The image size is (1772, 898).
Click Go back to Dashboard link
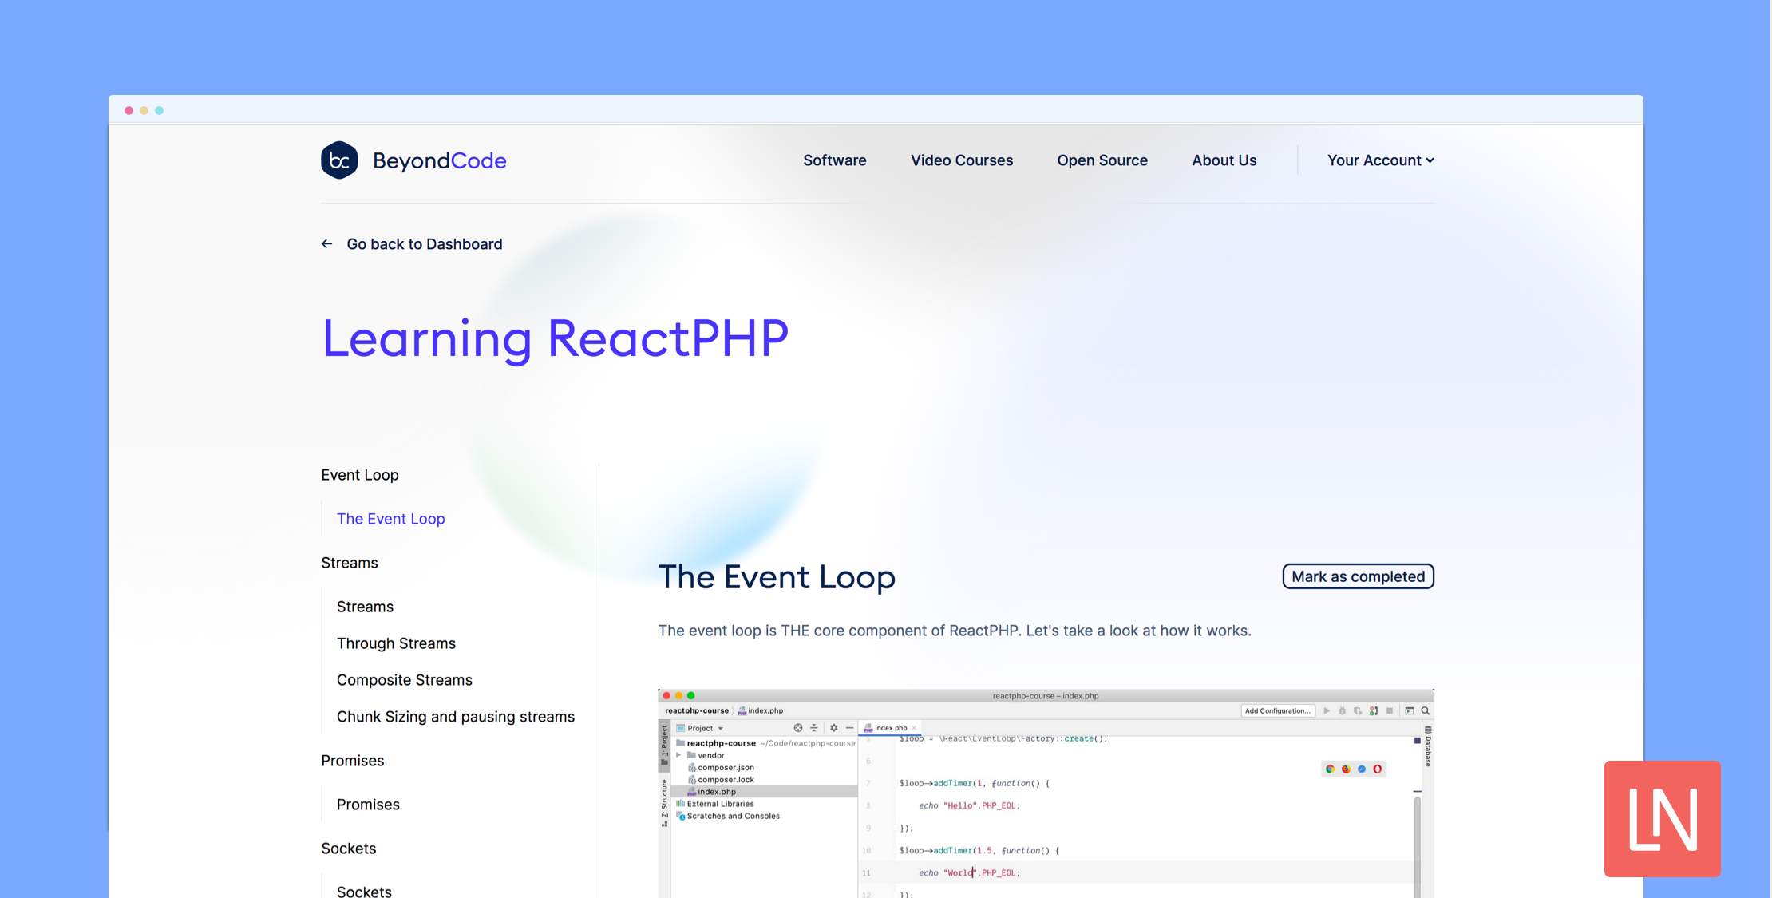coord(413,243)
